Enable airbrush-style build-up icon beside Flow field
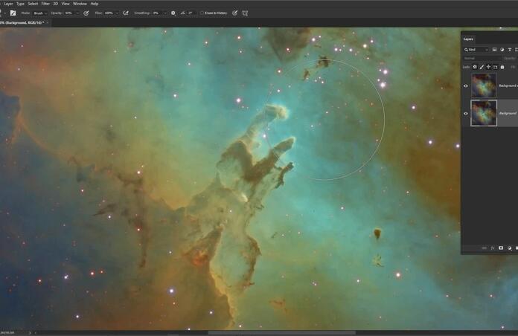The image size is (518, 336). click(126, 13)
